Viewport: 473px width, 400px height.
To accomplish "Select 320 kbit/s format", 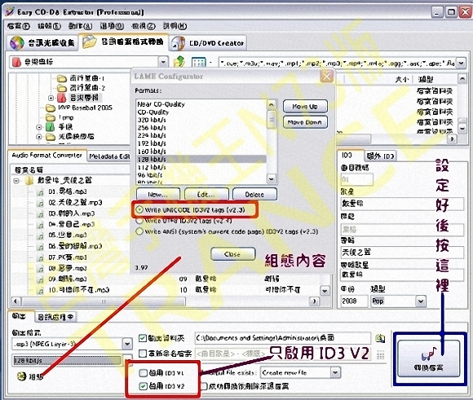I will 152,120.
